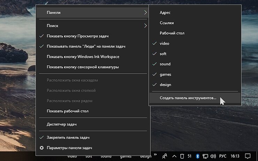Open the Bluetooth tray icon
This screenshot has width=258, height=161.
197,156
